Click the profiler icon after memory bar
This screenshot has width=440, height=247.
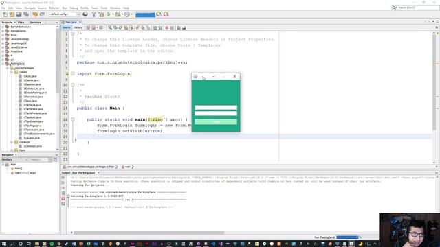pyautogui.click(x=166, y=14)
